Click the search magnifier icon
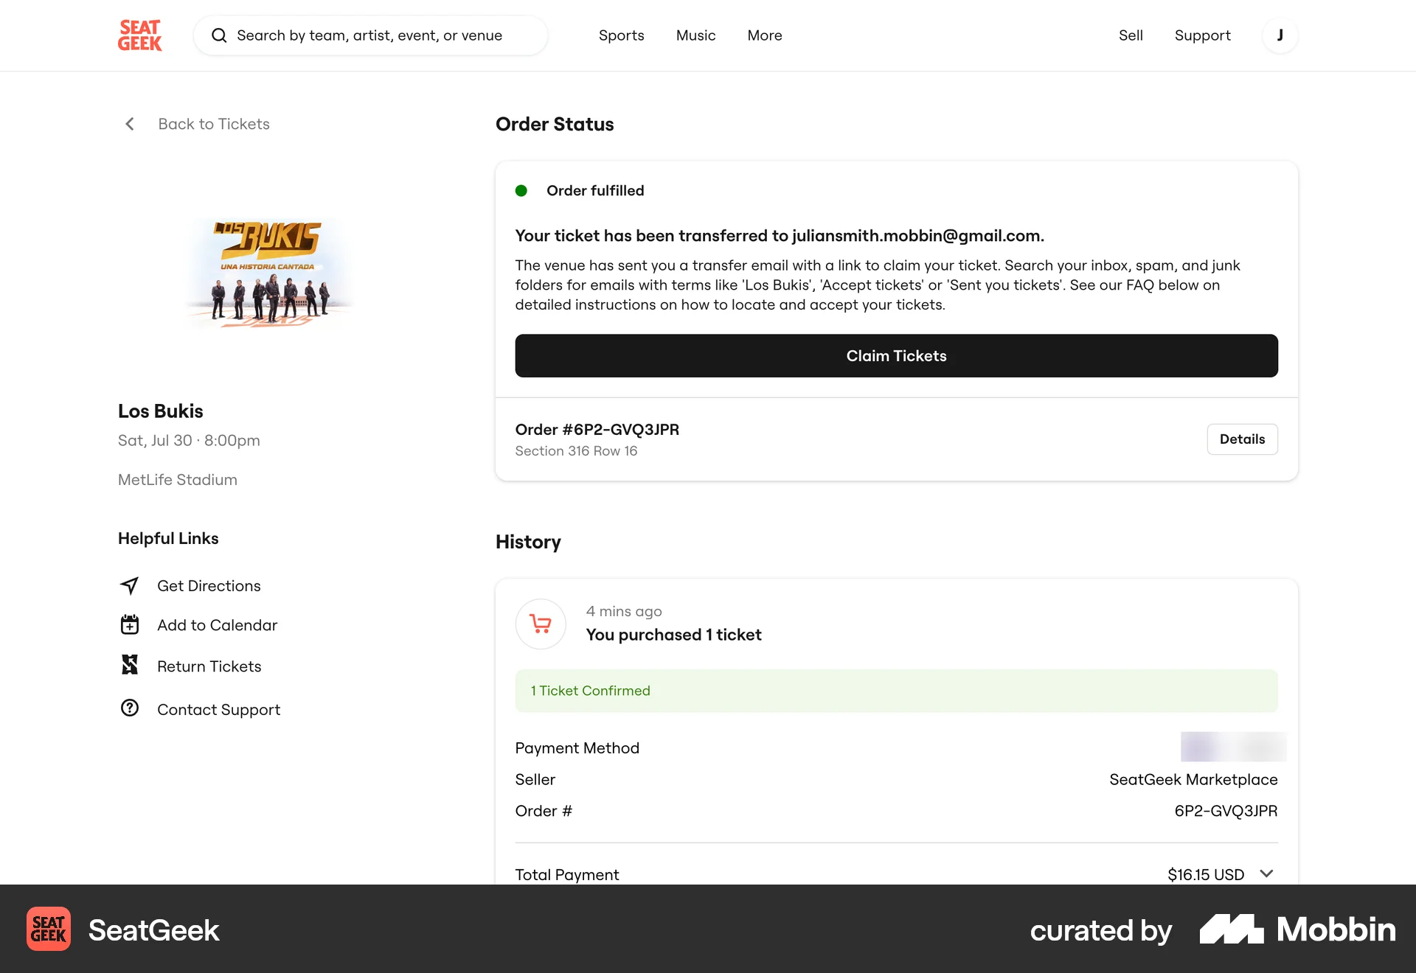 [219, 35]
